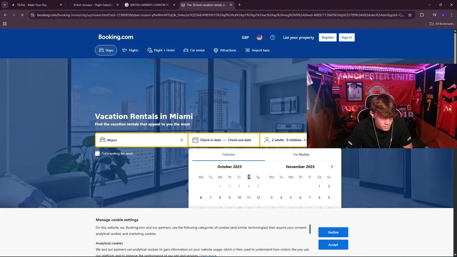
Task: Open the All Bookmarks folder
Action: pyautogui.click(x=442, y=24)
